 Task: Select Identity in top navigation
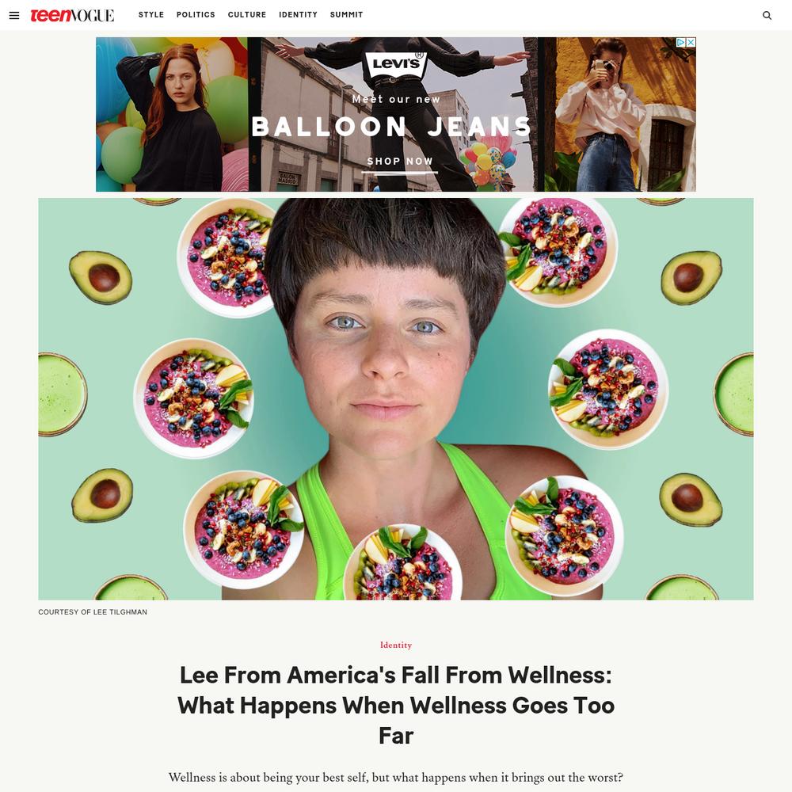(x=298, y=14)
